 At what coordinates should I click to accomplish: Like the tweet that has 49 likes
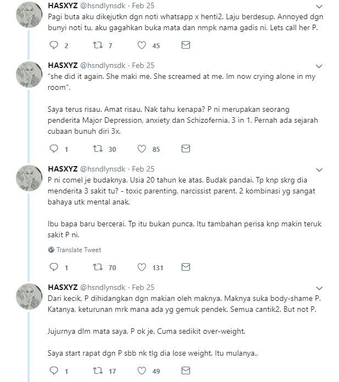142,370
